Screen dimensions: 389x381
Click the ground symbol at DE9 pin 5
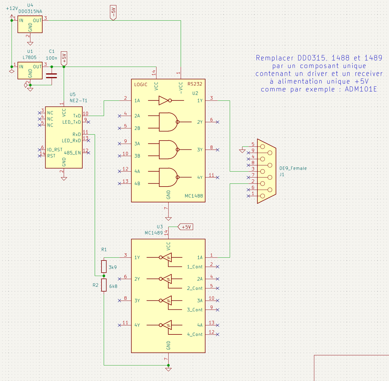click(x=242, y=151)
